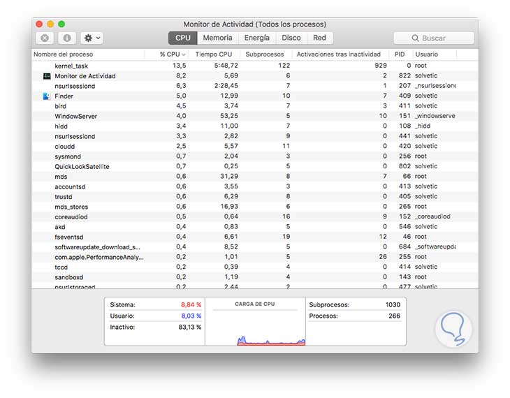Open the process info inspector icon
The height and width of the screenshot is (398, 510).
tap(67, 38)
